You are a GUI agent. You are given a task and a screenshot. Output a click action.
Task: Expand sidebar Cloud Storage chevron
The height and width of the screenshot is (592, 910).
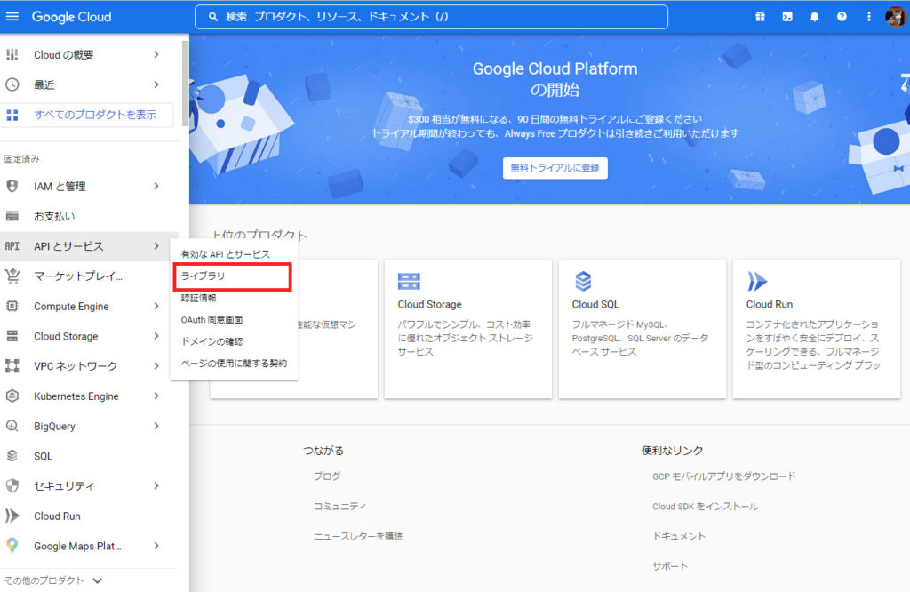(x=156, y=336)
